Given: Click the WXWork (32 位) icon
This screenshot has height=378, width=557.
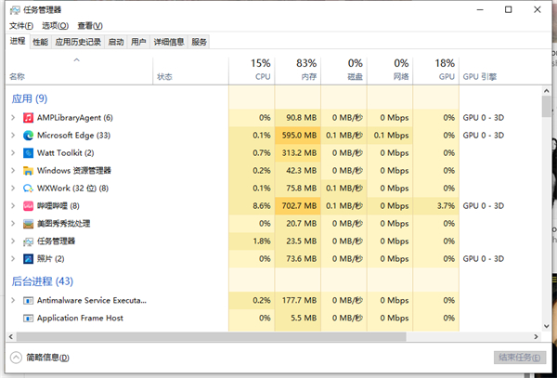Looking at the screenshot, I should click(x=28, y=189).
